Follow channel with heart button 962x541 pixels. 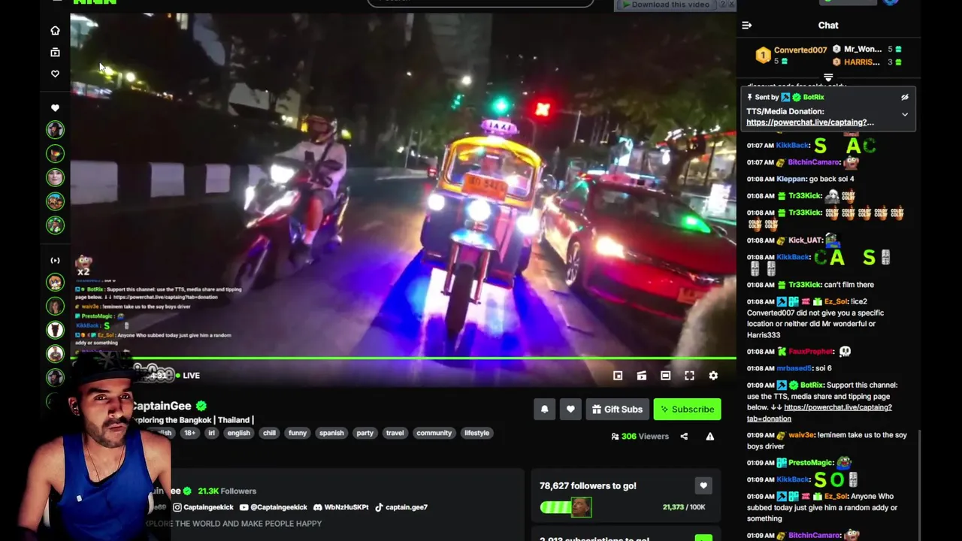[570, 410]
